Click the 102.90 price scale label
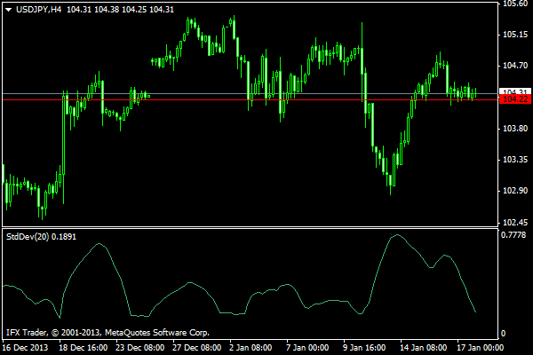 coord(515,191)
